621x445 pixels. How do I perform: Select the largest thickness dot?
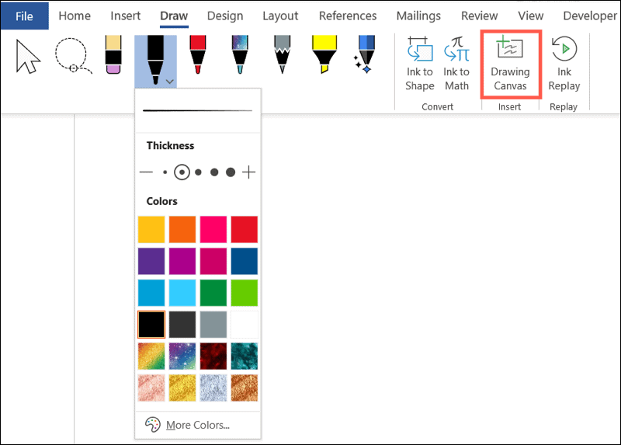click(x=231, y=172)
